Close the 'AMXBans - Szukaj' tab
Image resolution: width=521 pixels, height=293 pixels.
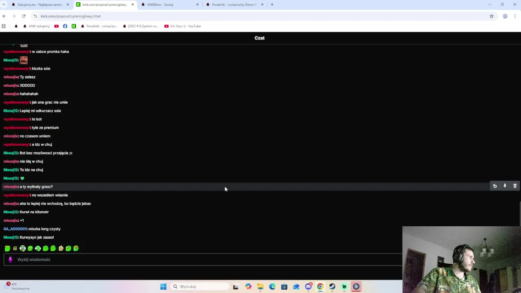pos(197,4)
